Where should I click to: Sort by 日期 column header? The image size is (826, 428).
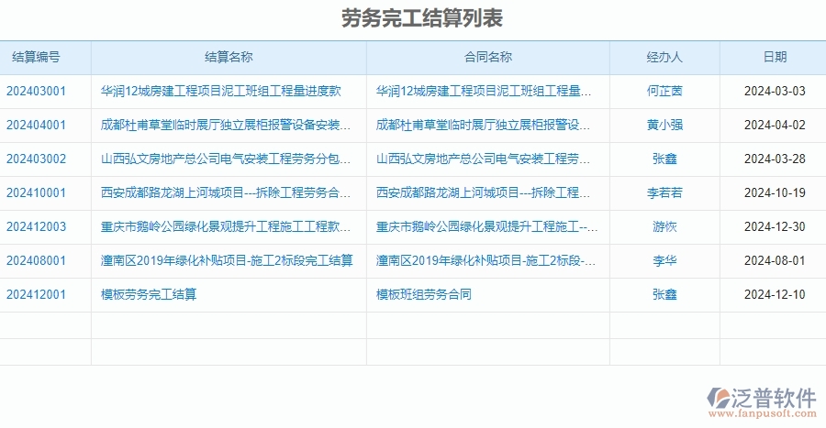point(775,57)
